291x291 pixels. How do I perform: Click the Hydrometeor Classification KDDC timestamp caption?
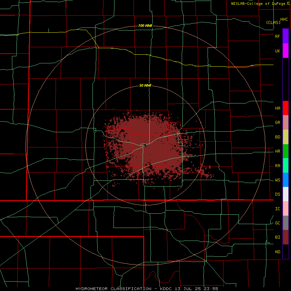tap(147, 289)
